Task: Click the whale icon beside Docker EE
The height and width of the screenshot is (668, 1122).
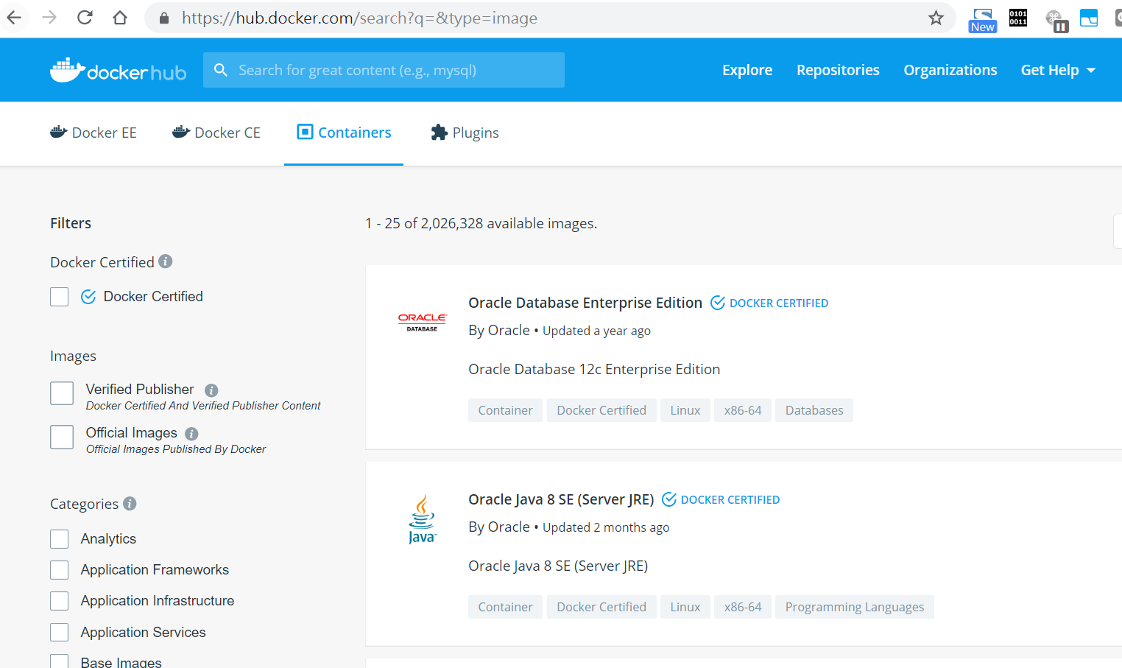Action: tap(58, 132)
